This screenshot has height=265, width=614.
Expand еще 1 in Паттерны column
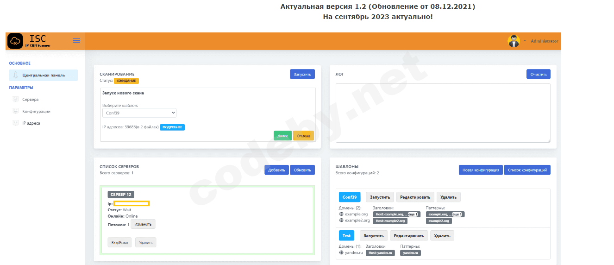click(x=457, y=215)
